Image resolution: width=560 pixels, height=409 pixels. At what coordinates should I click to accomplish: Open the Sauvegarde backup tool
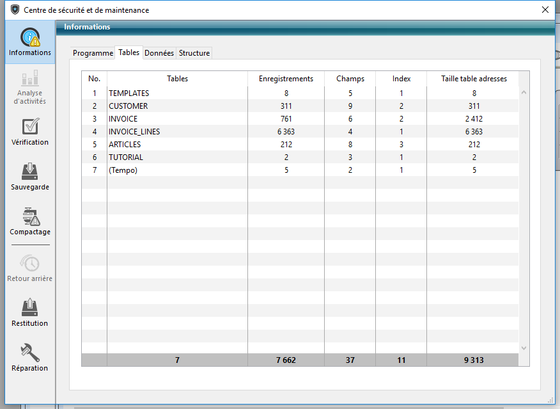pyautogui.click(x=30, y=172)
